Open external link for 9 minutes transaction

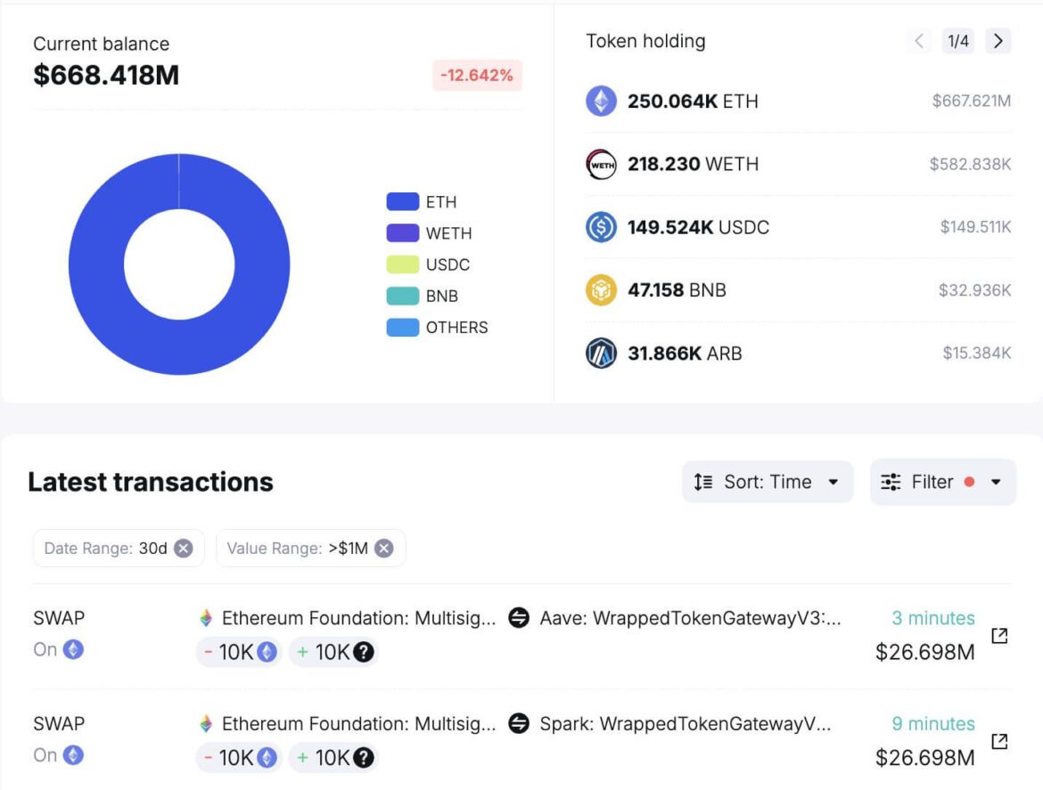[x=999, y=740]
